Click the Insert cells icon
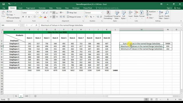 click(130, 13)
